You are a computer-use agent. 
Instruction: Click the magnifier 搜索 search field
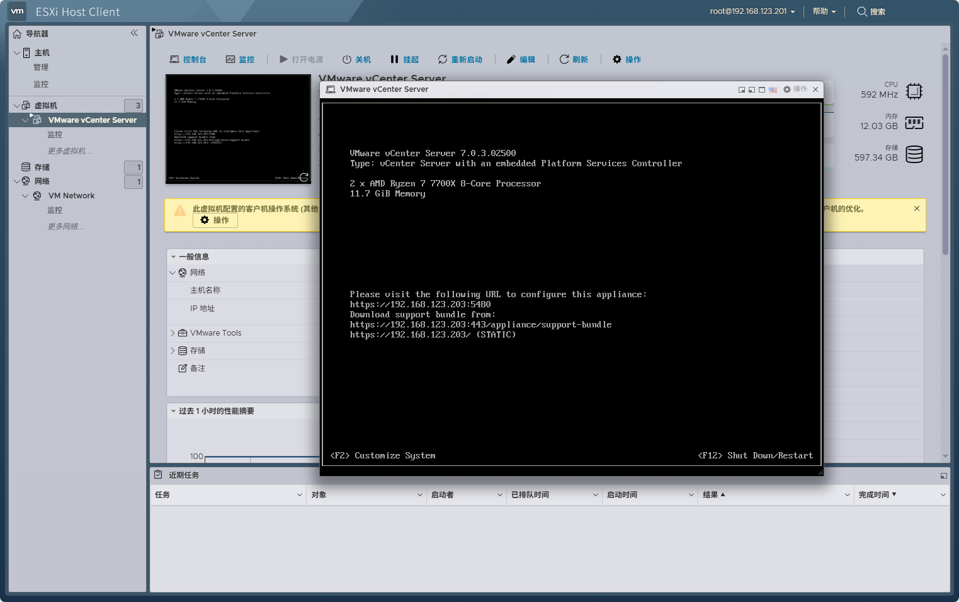871,11
